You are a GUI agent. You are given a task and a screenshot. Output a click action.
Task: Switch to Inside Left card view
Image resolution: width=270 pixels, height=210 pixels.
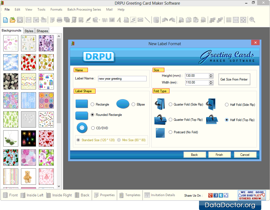(32, 195)
